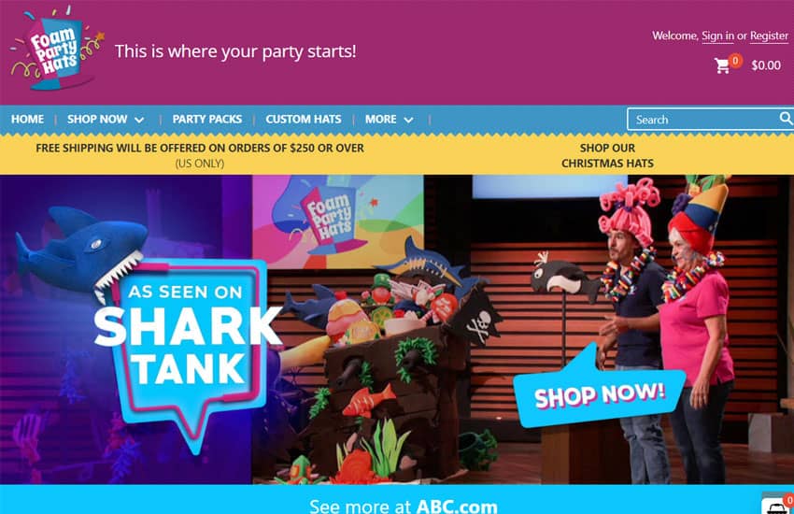The height and width of the screenshot is (514, 794).
Task: Go to the Home menu item
Action: click(27, 119)
